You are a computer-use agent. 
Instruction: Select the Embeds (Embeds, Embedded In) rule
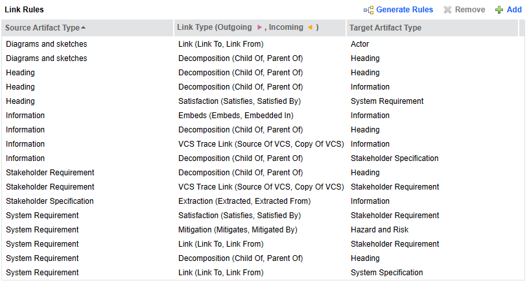[236, 116]
